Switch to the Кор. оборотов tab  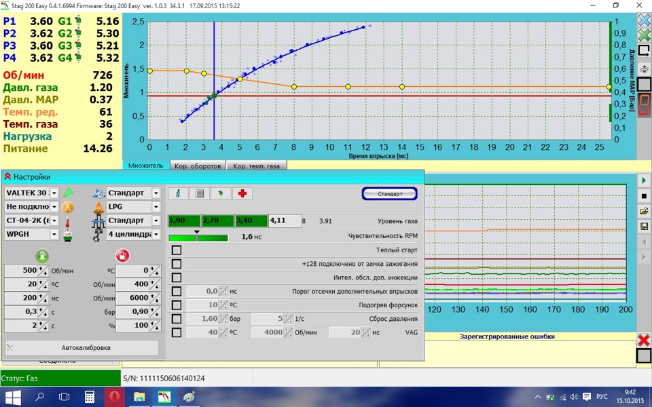[196, 166]
